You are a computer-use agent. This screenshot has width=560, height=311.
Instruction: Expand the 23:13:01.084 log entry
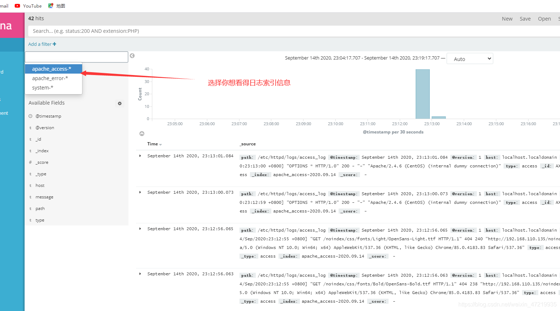click(x=140, y=156)
